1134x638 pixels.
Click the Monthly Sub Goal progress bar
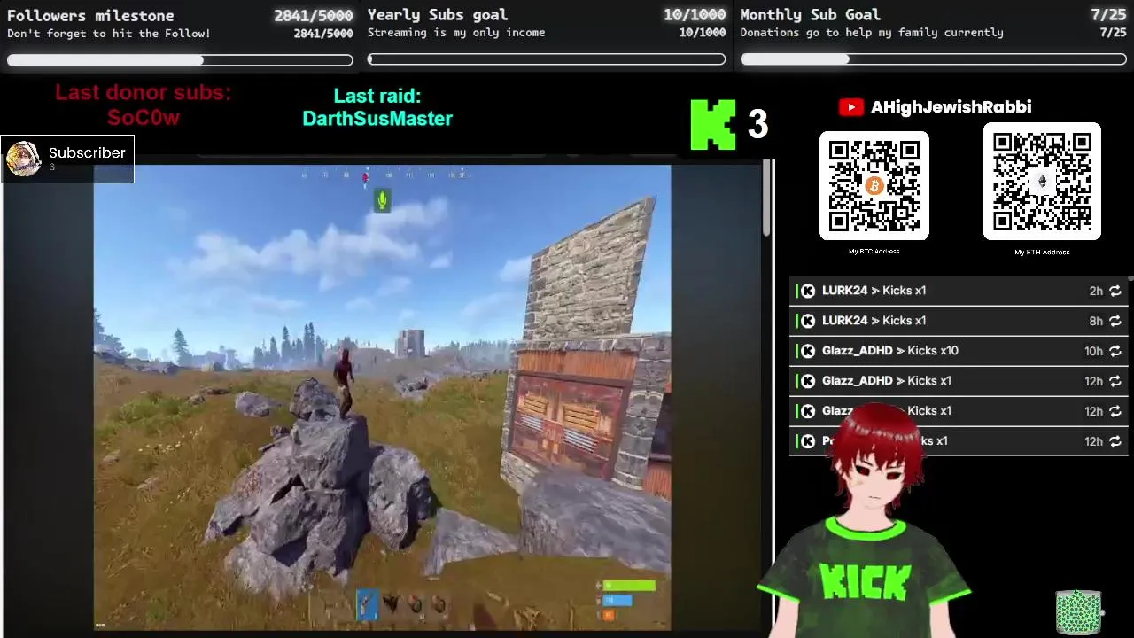[x=933, y=59]
